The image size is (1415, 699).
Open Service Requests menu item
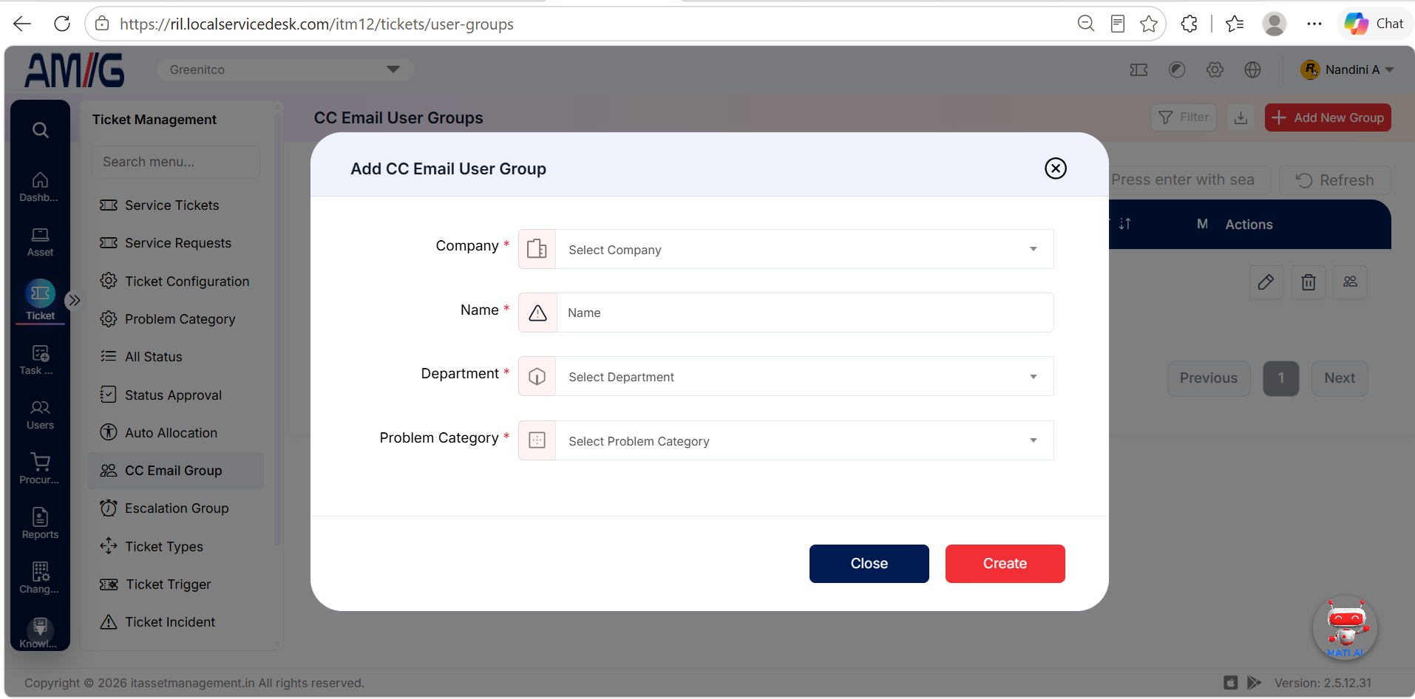pos(175,243)
